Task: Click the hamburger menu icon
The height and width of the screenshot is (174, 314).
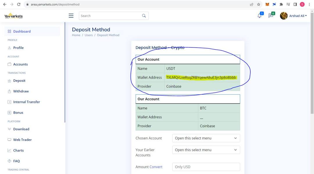Action: tap(71, 16)
